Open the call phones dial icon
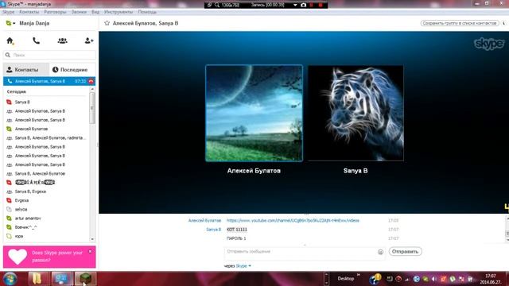Image resolution: width=509 pixels, height=286 pixels. tap(36, 41)
